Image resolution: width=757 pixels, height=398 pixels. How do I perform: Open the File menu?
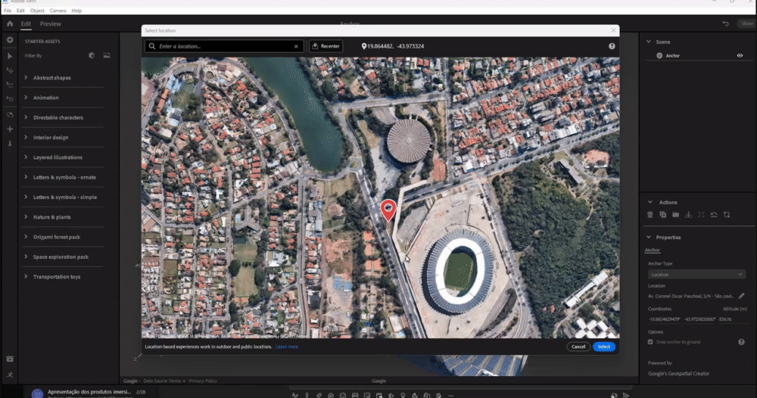point(8,11)
